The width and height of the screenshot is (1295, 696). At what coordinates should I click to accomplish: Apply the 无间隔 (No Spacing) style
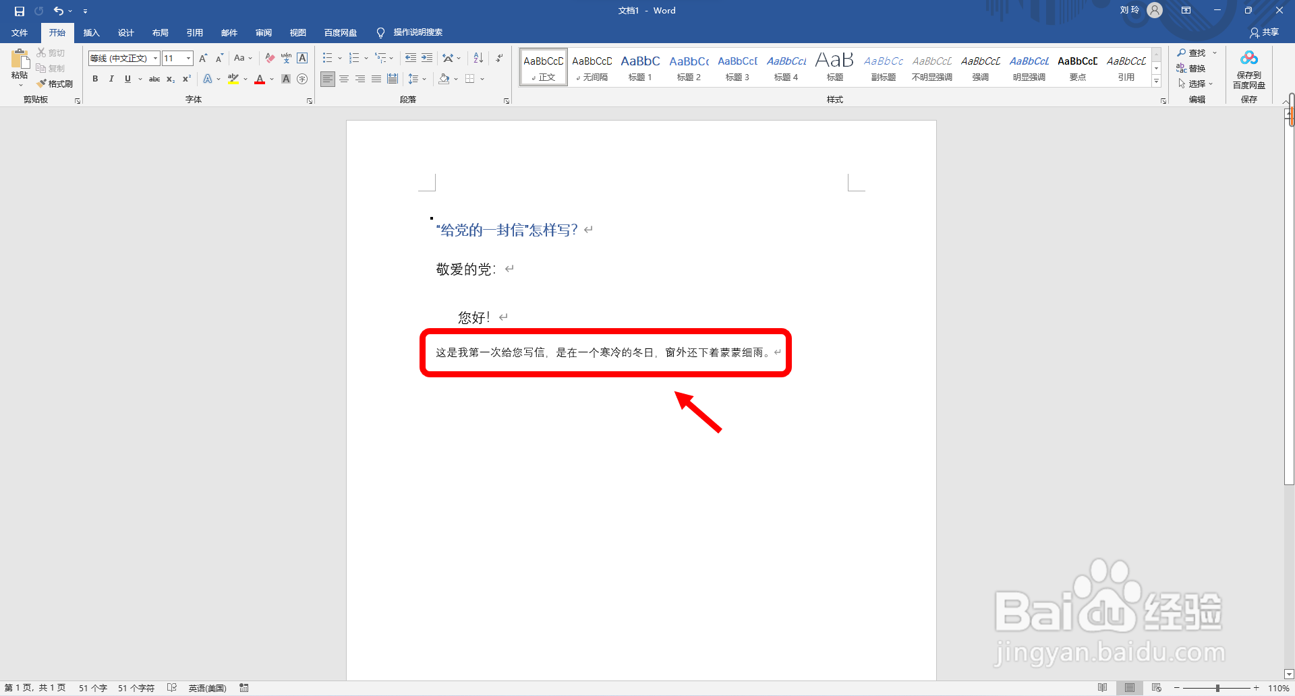pos(592,67)
